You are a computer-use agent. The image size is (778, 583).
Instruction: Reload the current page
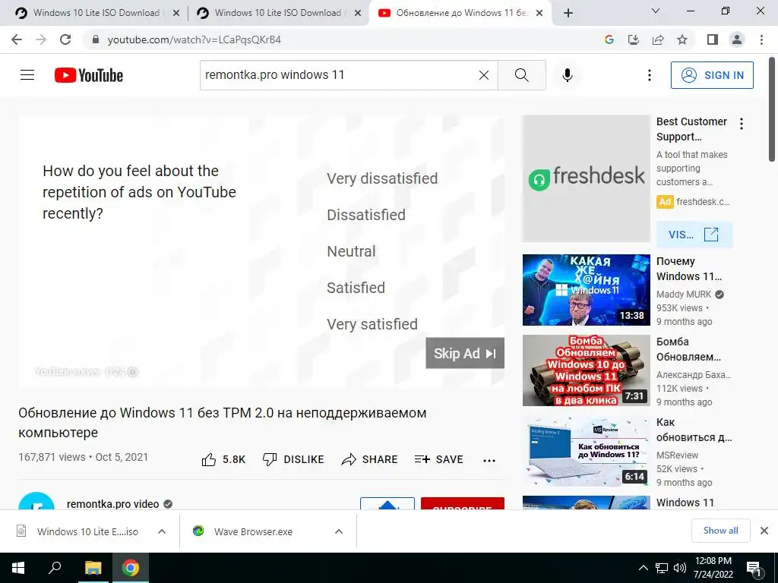[65, 39]
